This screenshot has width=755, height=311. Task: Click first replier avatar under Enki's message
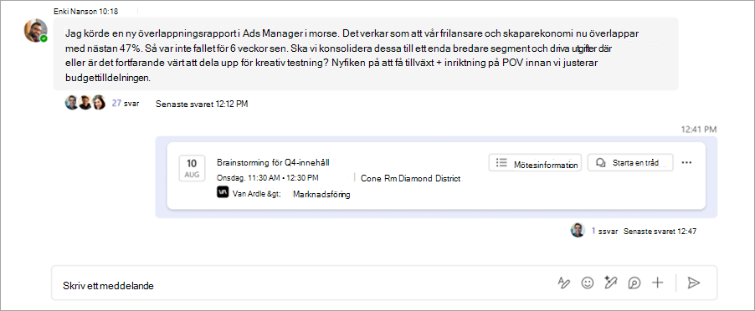[72, 103]
